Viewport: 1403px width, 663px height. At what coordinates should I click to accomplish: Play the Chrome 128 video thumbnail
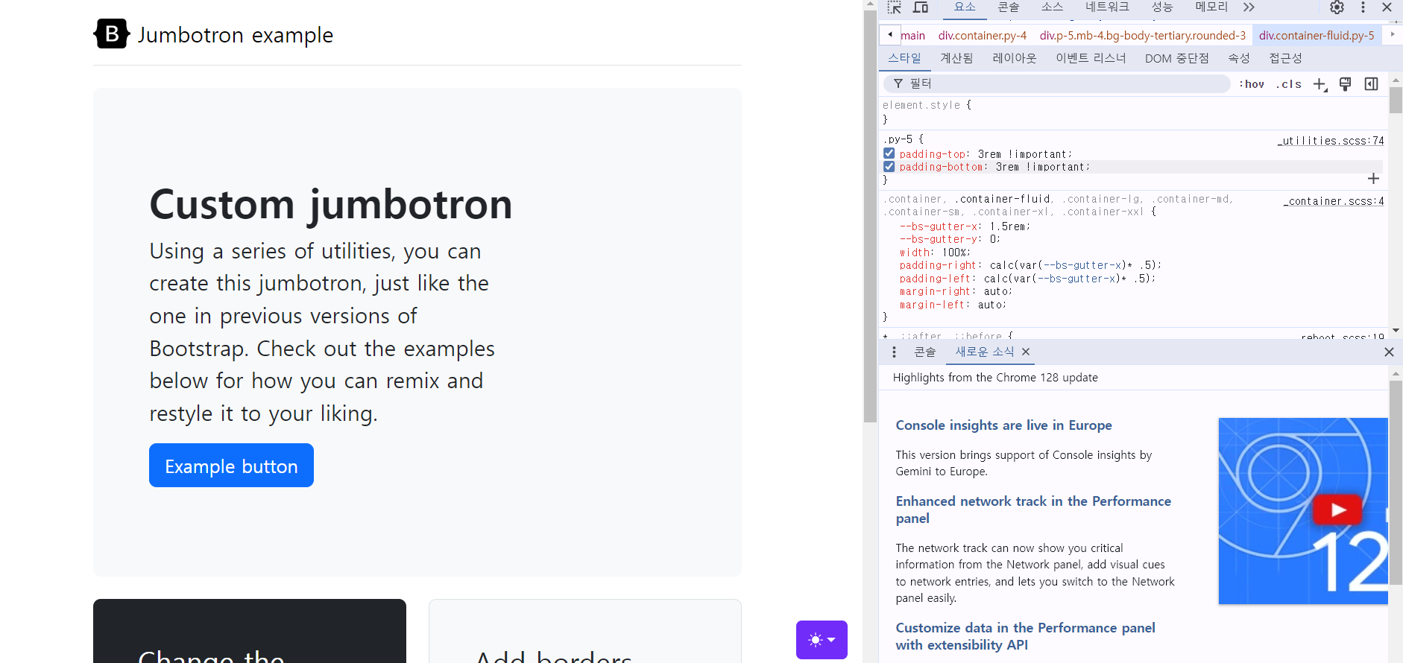[x=1337, y=510]
